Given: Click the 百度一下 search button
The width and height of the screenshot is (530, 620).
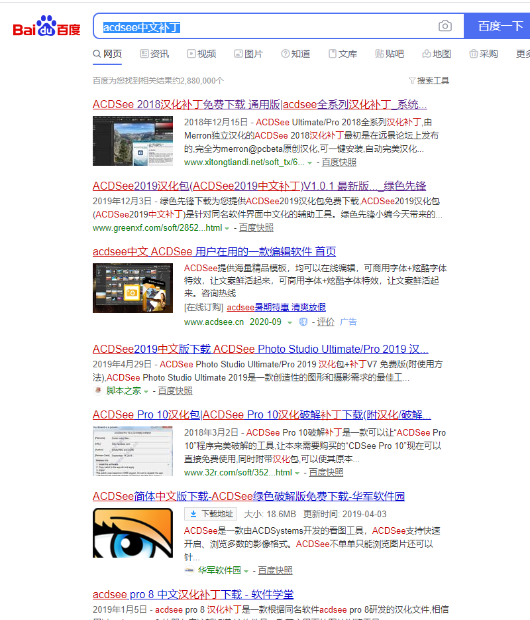Looking at the screenshot, I should pos(498,26).
